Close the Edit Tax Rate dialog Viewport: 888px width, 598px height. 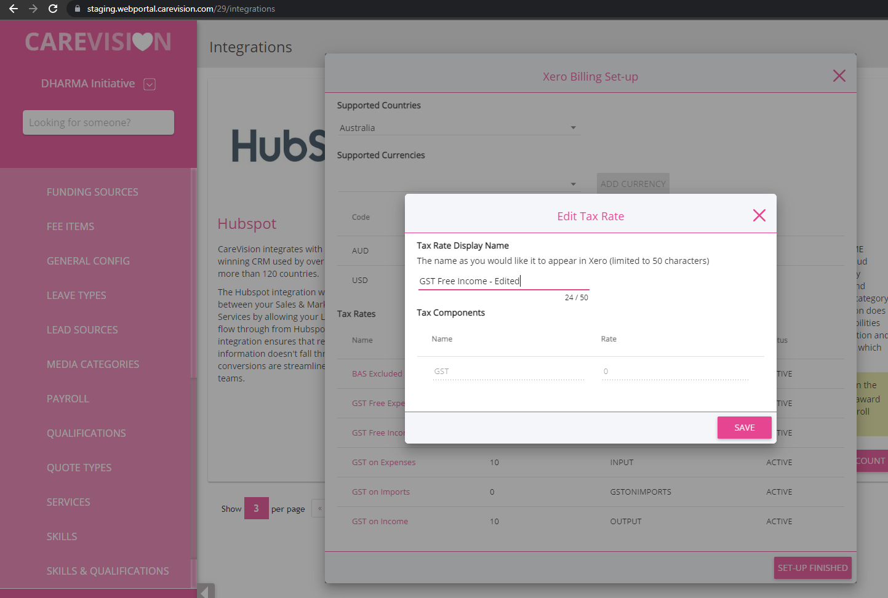[x=759, y=215]
